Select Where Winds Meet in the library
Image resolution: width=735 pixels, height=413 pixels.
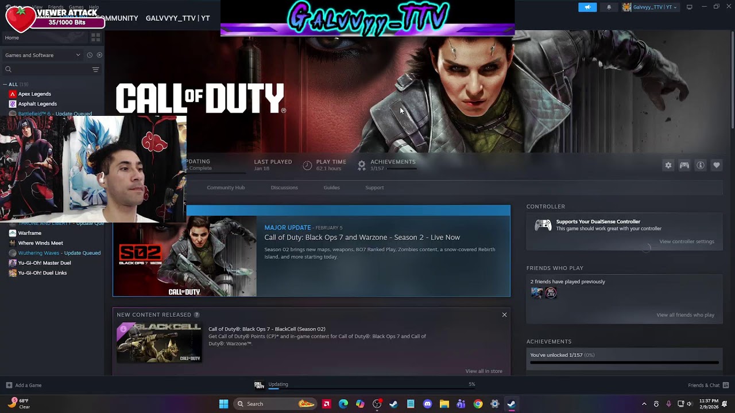[41, 243]
